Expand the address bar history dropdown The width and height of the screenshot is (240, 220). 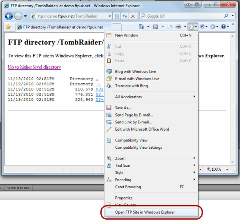[110, 16]
